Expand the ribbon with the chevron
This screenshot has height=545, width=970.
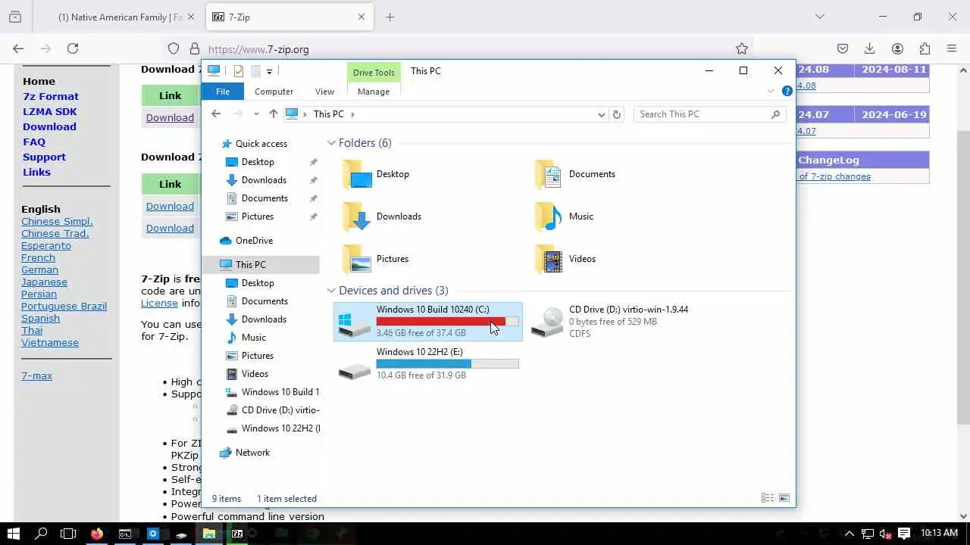click(x=771, y=91)
